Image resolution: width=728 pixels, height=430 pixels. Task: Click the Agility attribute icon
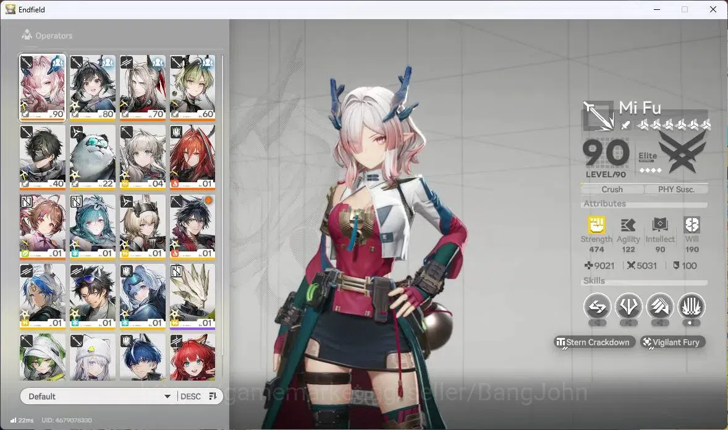coord(628,225)
